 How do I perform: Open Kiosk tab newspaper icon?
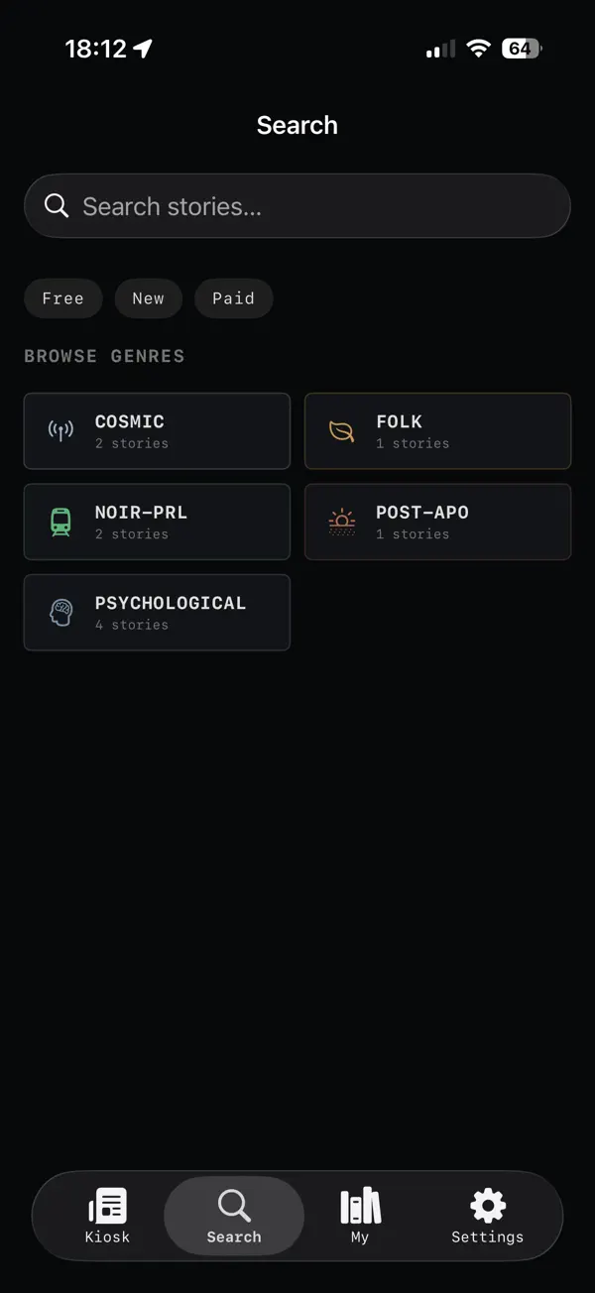click(x=107, y=1207)
